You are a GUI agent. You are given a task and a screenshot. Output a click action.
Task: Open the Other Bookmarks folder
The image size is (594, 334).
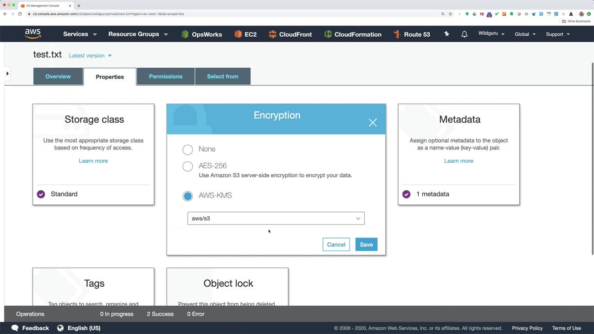(x=576, y=21)
